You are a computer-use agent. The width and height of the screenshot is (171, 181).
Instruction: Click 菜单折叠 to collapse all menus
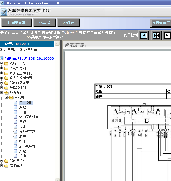coord(31,49)
